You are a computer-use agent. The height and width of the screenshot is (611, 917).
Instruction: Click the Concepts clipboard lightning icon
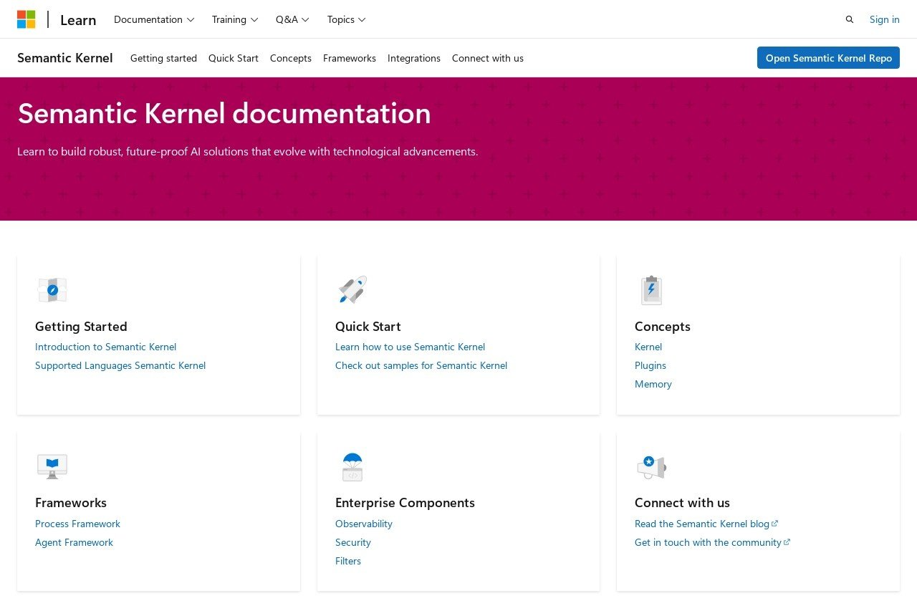(x=651, y=290)
